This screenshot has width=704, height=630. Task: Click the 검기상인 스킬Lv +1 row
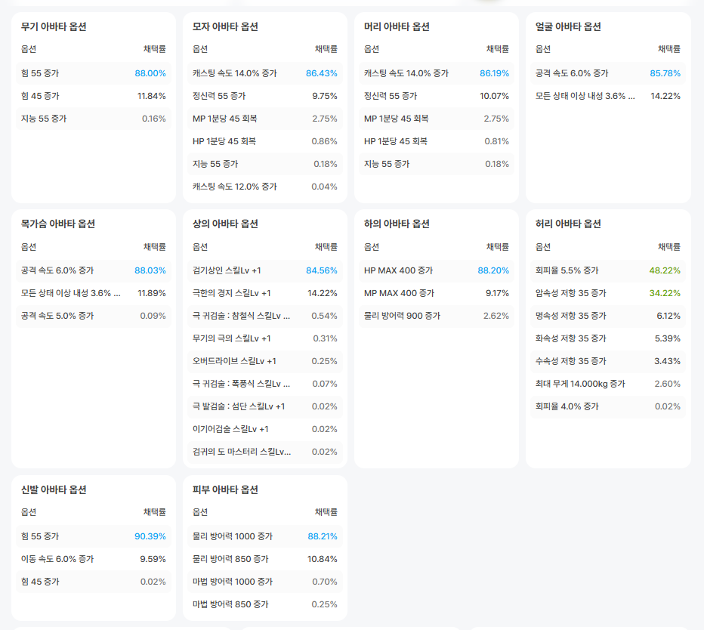pyautogui.click(x=227, y=270)
